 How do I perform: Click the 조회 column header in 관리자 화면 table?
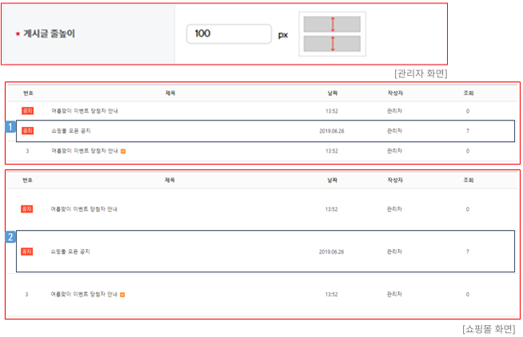468,93
